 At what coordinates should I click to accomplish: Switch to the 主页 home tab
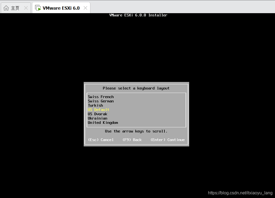(x=15, y=8)
